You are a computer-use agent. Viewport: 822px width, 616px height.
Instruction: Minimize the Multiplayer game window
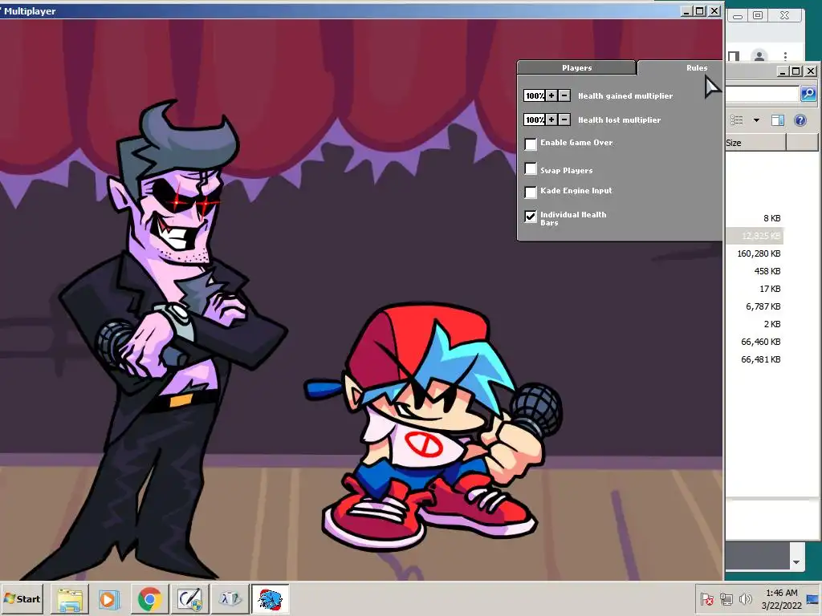[x=687, y=11]
